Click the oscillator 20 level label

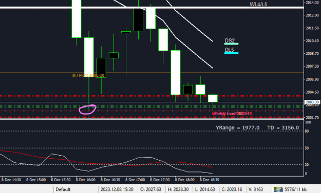tap(307, 165)
